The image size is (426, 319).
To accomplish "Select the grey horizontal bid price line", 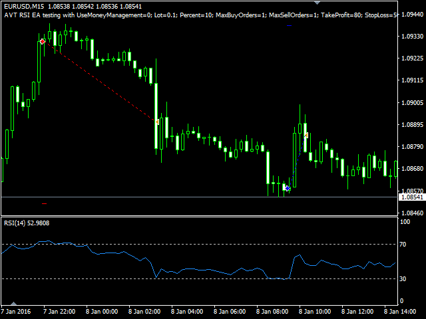I will (200, 197).
